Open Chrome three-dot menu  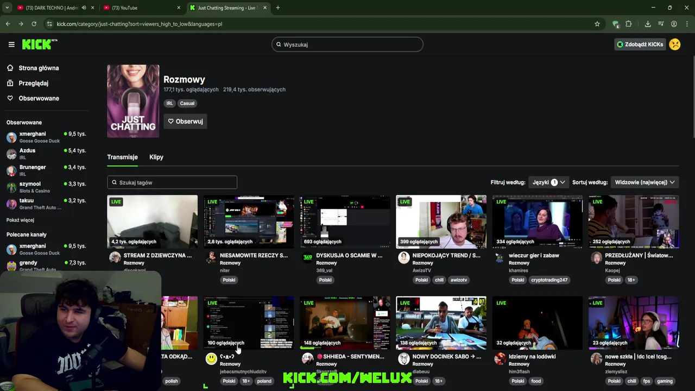[x=687, y=24]
